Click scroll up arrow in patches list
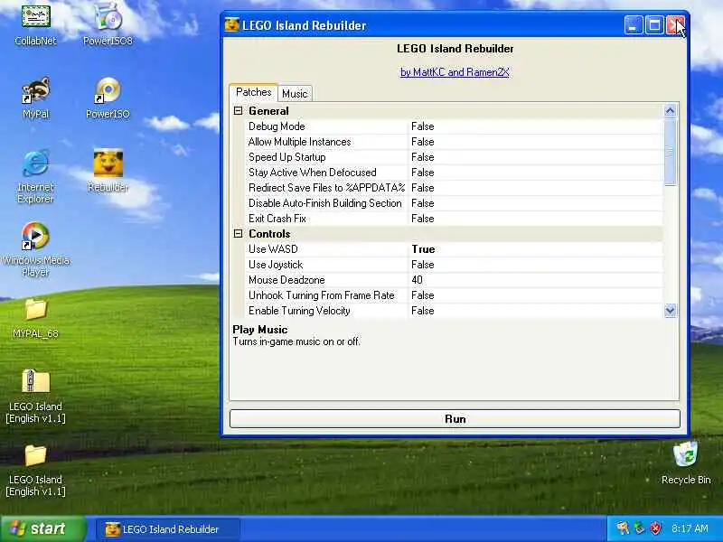723x542 pixels. [x=670, y=110]
